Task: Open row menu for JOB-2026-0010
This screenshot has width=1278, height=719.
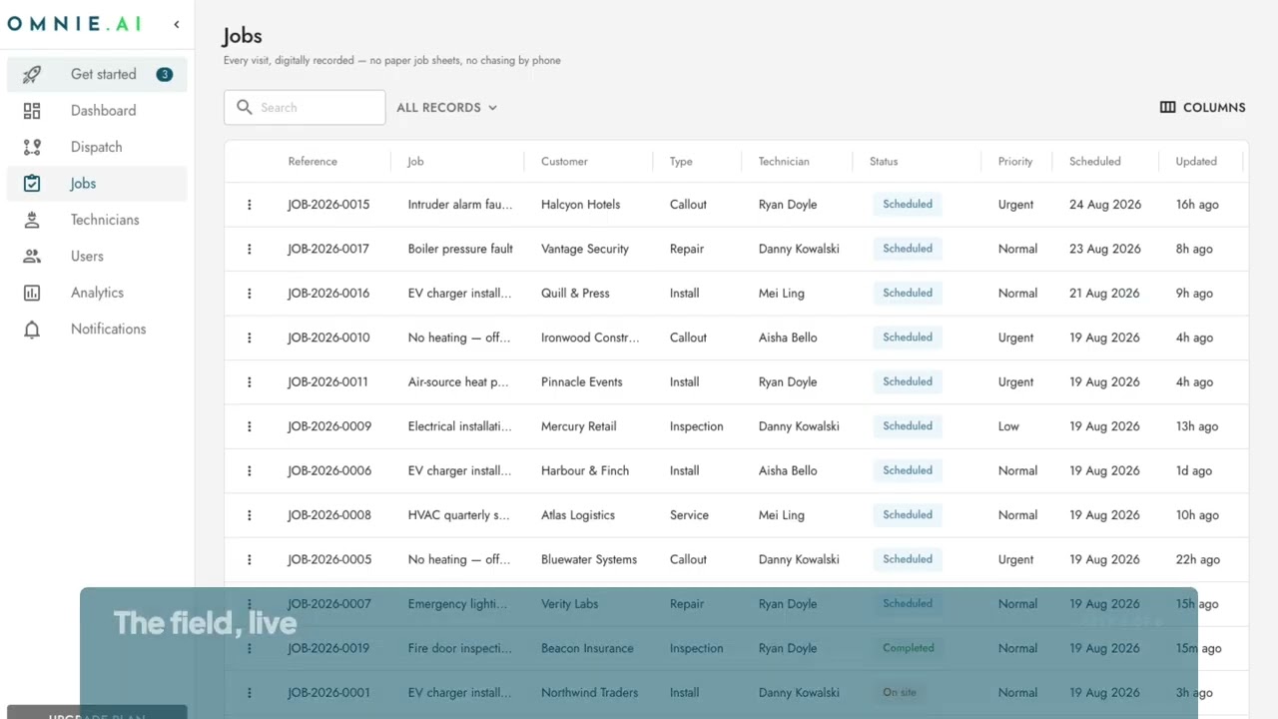Action: (x=250, y=338)
